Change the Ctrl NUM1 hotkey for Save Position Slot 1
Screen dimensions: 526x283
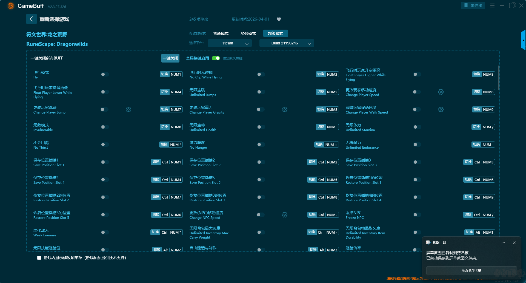click(x=167, y=162)
